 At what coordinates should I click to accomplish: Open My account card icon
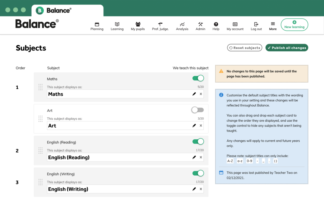[235, 24]
